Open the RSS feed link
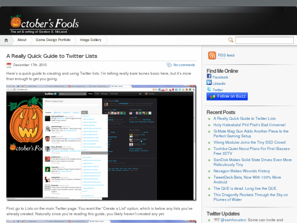The width and height of the screenshot is (297, 223). (226, 55)
